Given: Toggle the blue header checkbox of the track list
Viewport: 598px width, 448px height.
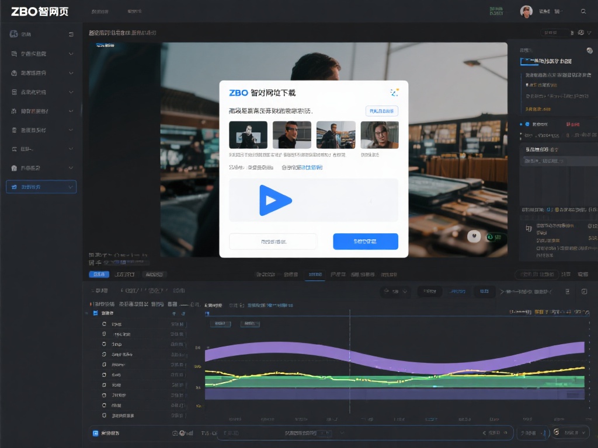Looking at the screenshot, I should click(x=95, y=313).
